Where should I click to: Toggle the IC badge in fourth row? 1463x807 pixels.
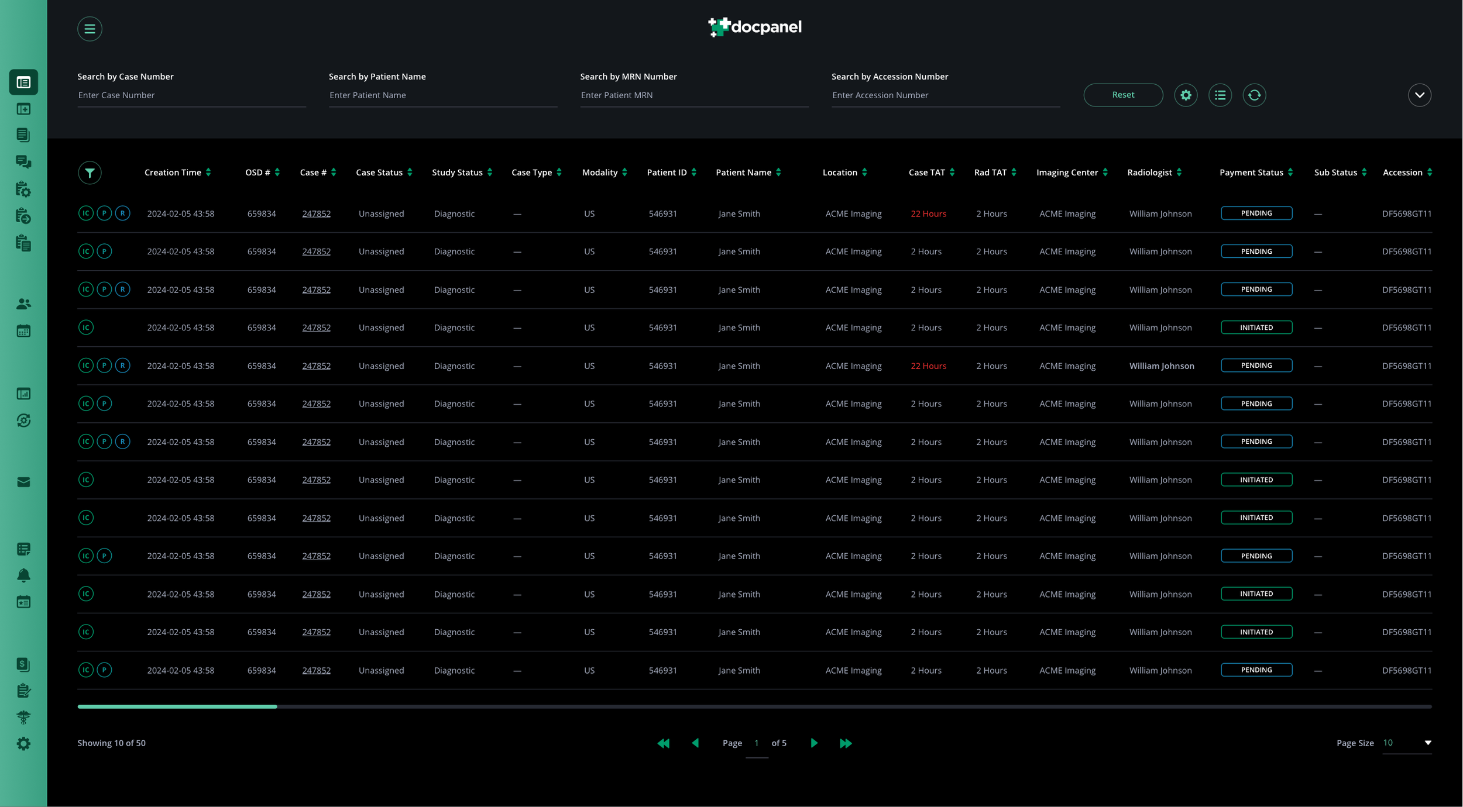(x=86, y=327)
